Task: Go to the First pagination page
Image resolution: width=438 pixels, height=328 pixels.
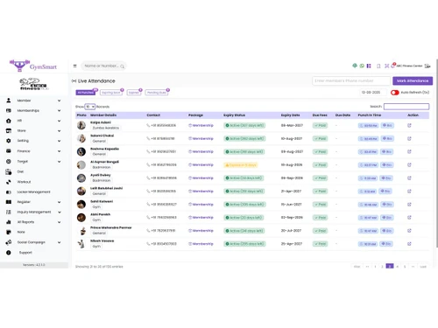Action: click(357, 267)
